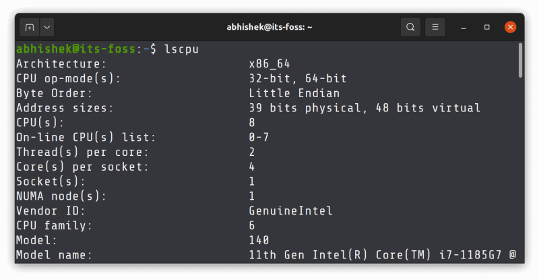The image size is (539, 280).
Task: Click the typed lscpu command
Action: point(181,49)
